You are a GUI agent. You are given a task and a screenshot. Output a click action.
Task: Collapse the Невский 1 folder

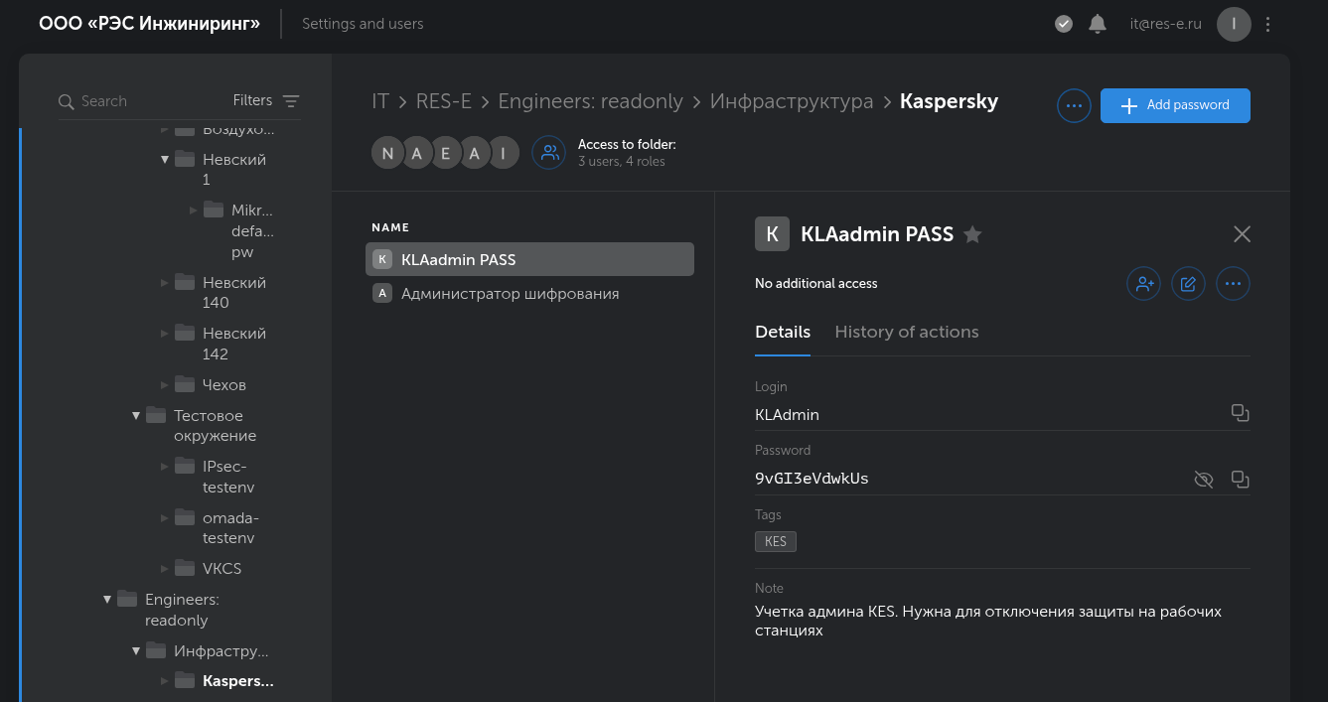tap(165, 159)
